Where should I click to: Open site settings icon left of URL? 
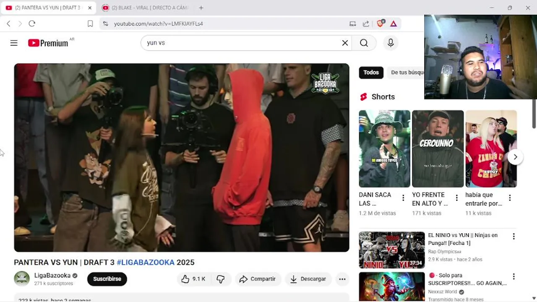(x=105, y=23)
